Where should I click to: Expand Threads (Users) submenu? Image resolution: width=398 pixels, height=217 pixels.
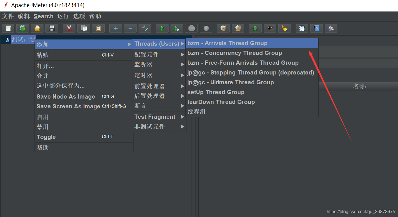159,44
